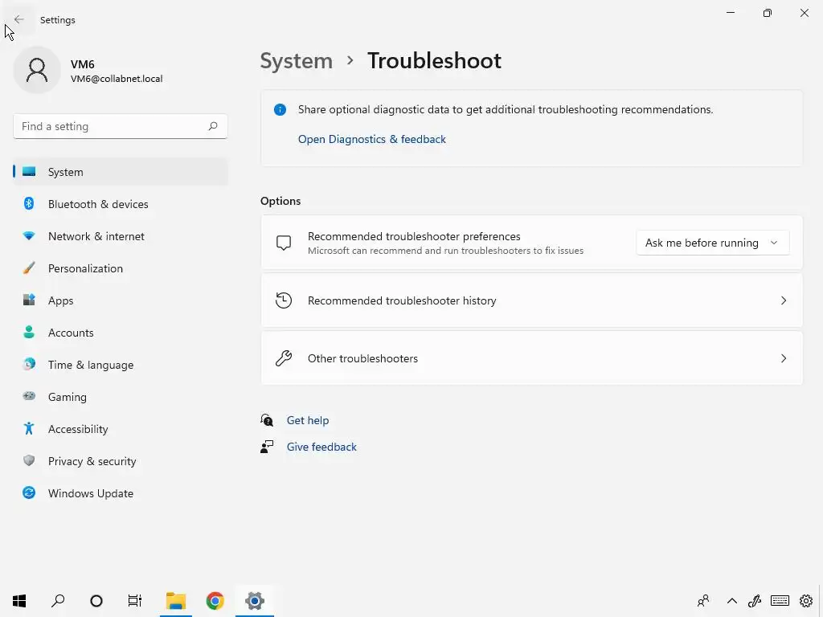Click System in the breadcrumb
Viewport: 823px width, 617px height.
[296, 61]
